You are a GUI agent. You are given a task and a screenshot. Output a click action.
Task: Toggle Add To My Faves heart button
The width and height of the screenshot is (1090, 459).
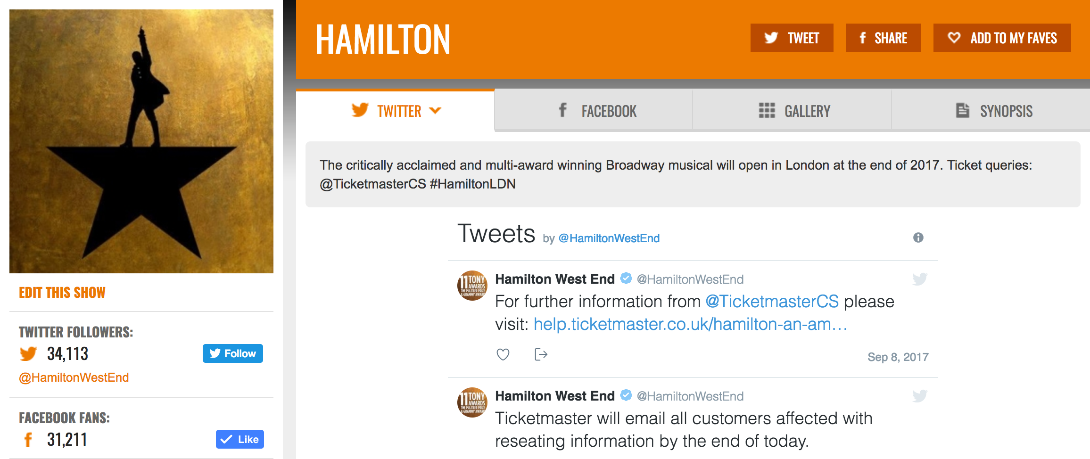[1002, 38]
